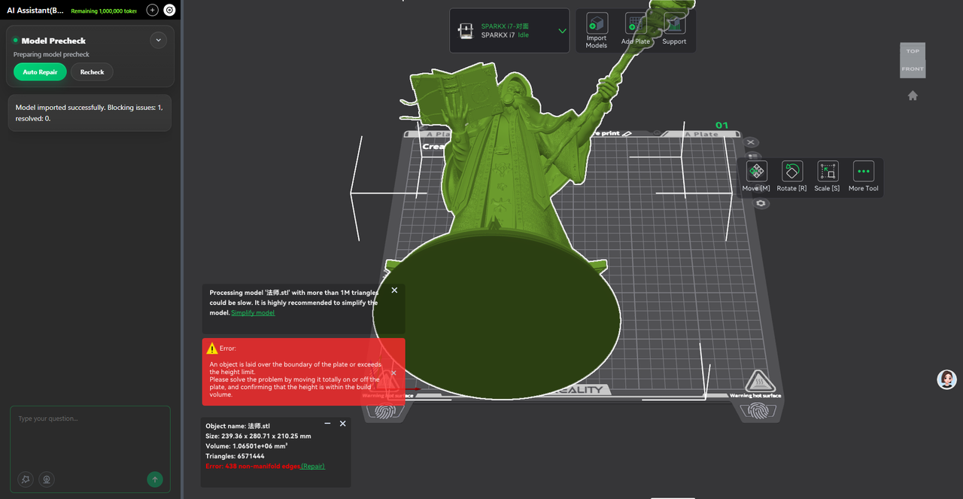Screen dimensions: 963x499
Task: Click the error warning triangle icon
Action: 212,348
